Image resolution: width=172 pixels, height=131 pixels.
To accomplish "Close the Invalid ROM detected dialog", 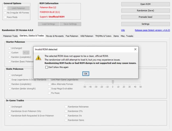I will pos(135,49).
